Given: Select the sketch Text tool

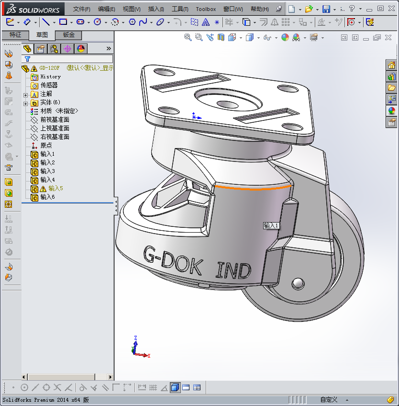Looking at the screenshot, I should pos(206,22).
